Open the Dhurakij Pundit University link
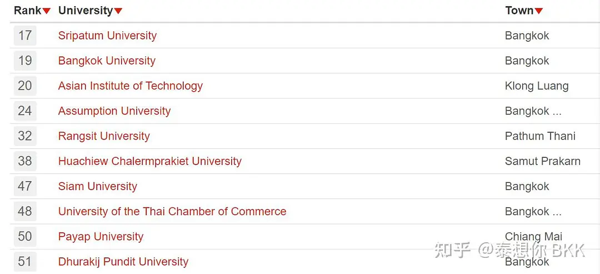Viewport: 600px width, 274px height. tap(123, 262)
